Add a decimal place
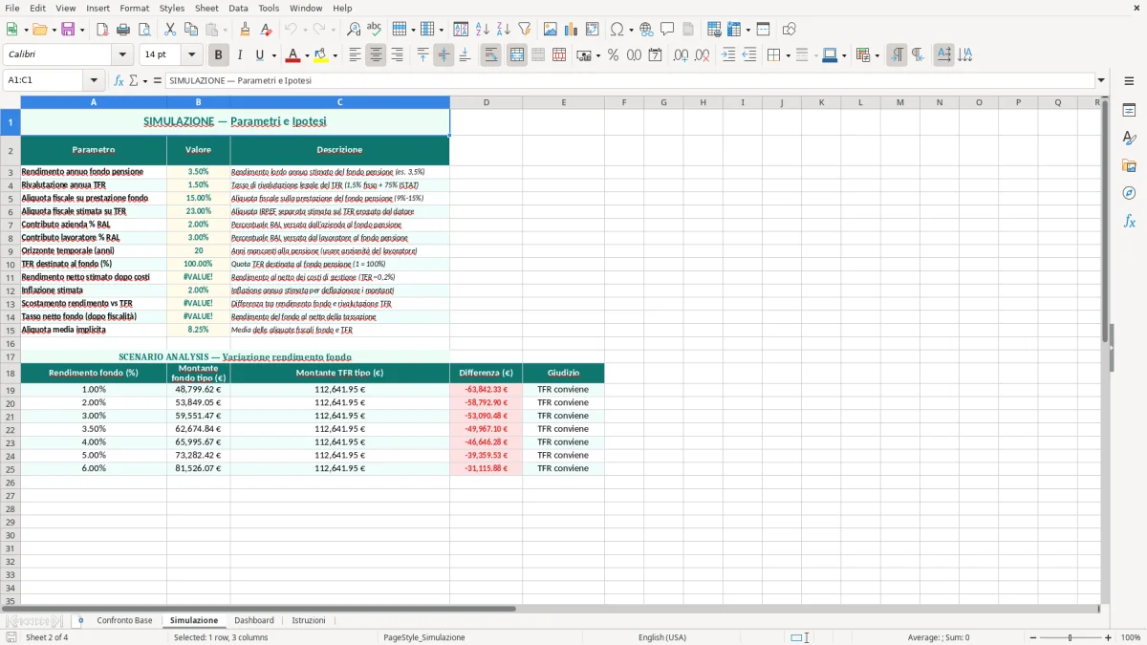The image size is (1147, 645). coord(681,55)
